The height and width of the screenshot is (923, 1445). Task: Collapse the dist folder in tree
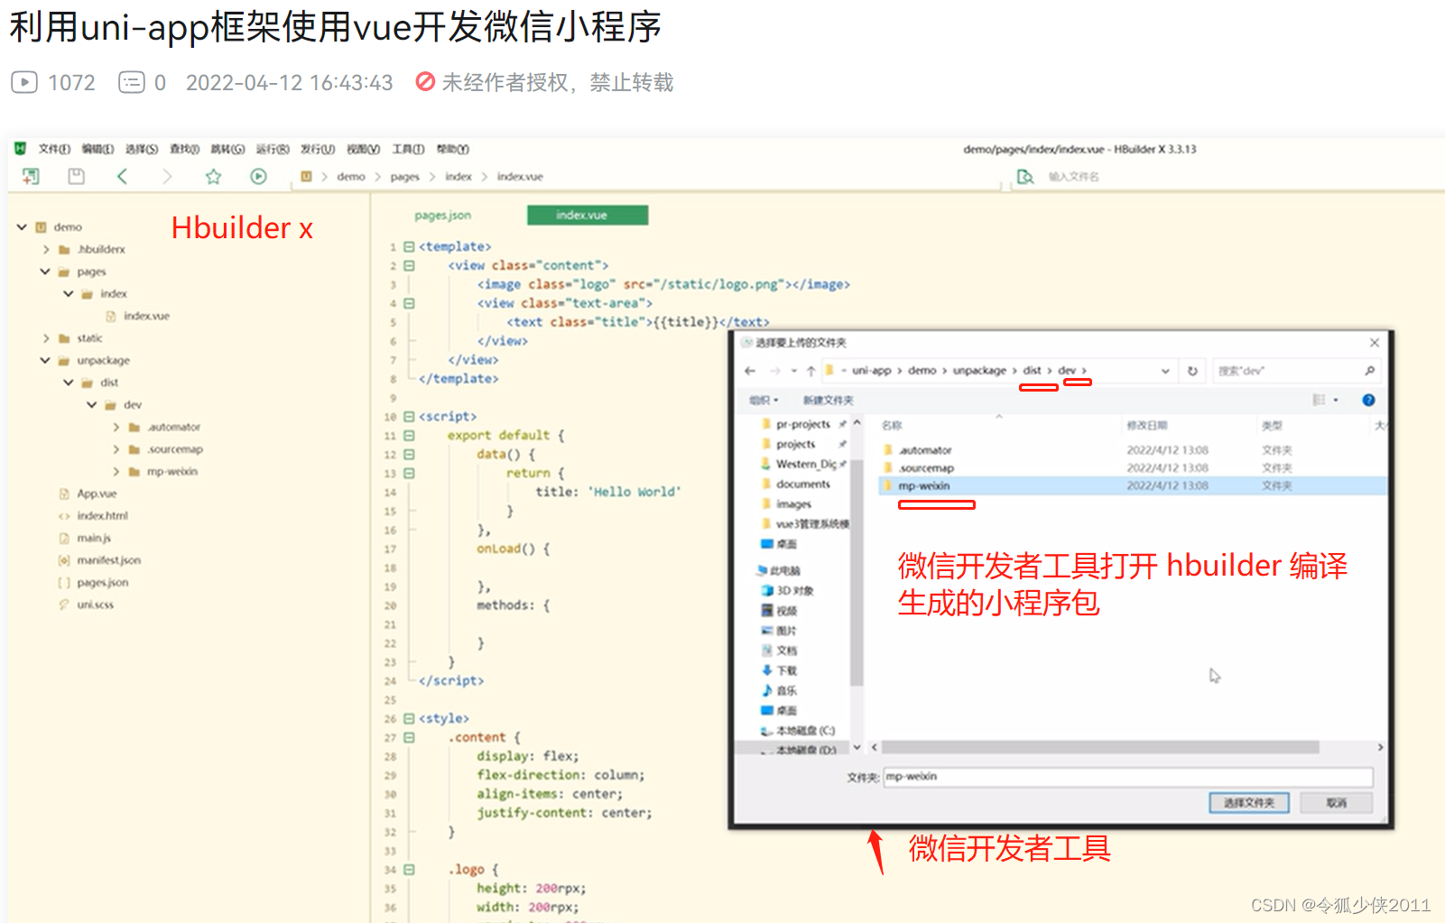coord(69,383)
